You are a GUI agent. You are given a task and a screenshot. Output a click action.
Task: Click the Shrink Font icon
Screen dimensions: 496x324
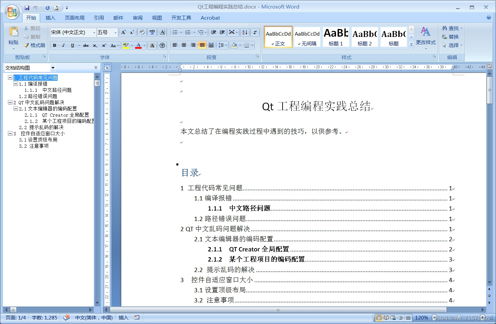coord(132,32)
